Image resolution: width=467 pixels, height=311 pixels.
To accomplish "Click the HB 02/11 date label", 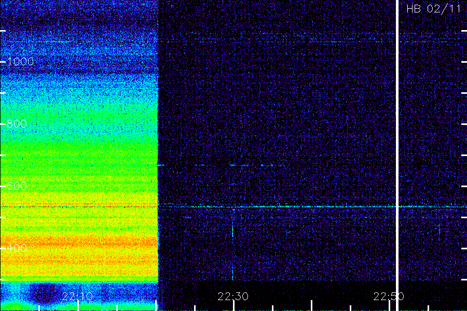I will click(x=433, y=9).
